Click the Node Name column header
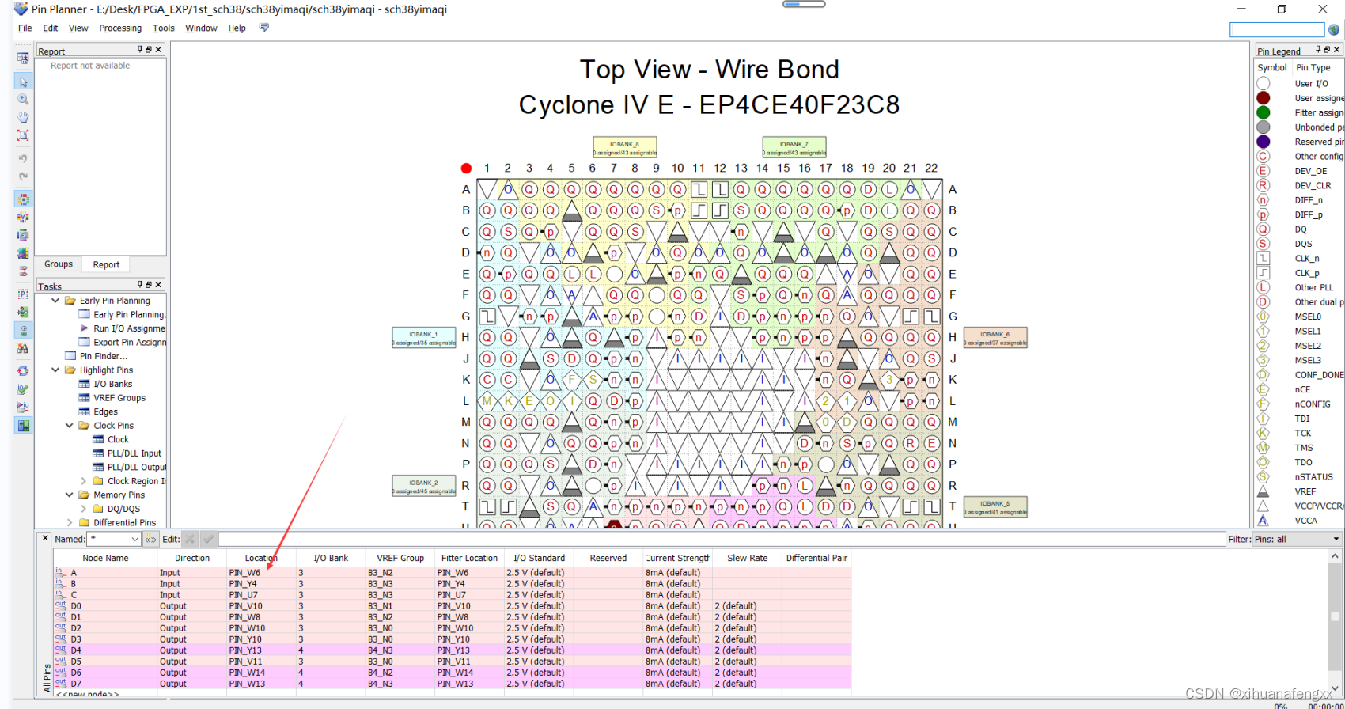1345x709 pixels. [105, 558]
